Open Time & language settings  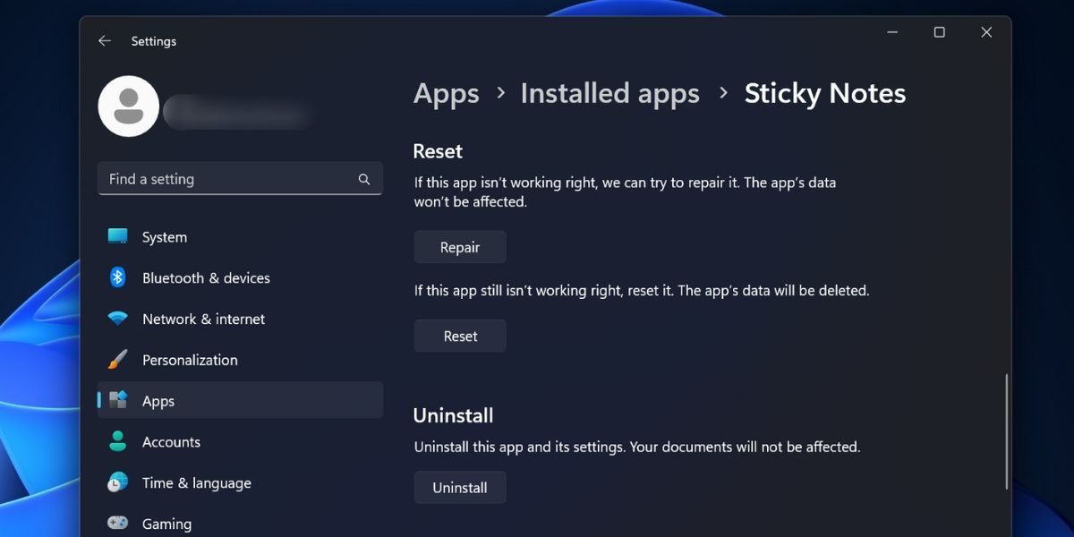pos(196,483)
